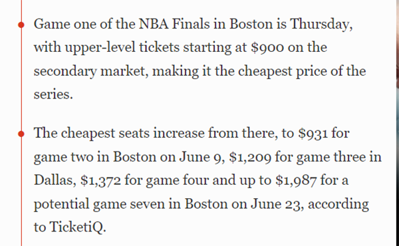Viewport: 399px width, 246px height.
Task: Click on the "NBA Finals" text
Action: [174, 24]
